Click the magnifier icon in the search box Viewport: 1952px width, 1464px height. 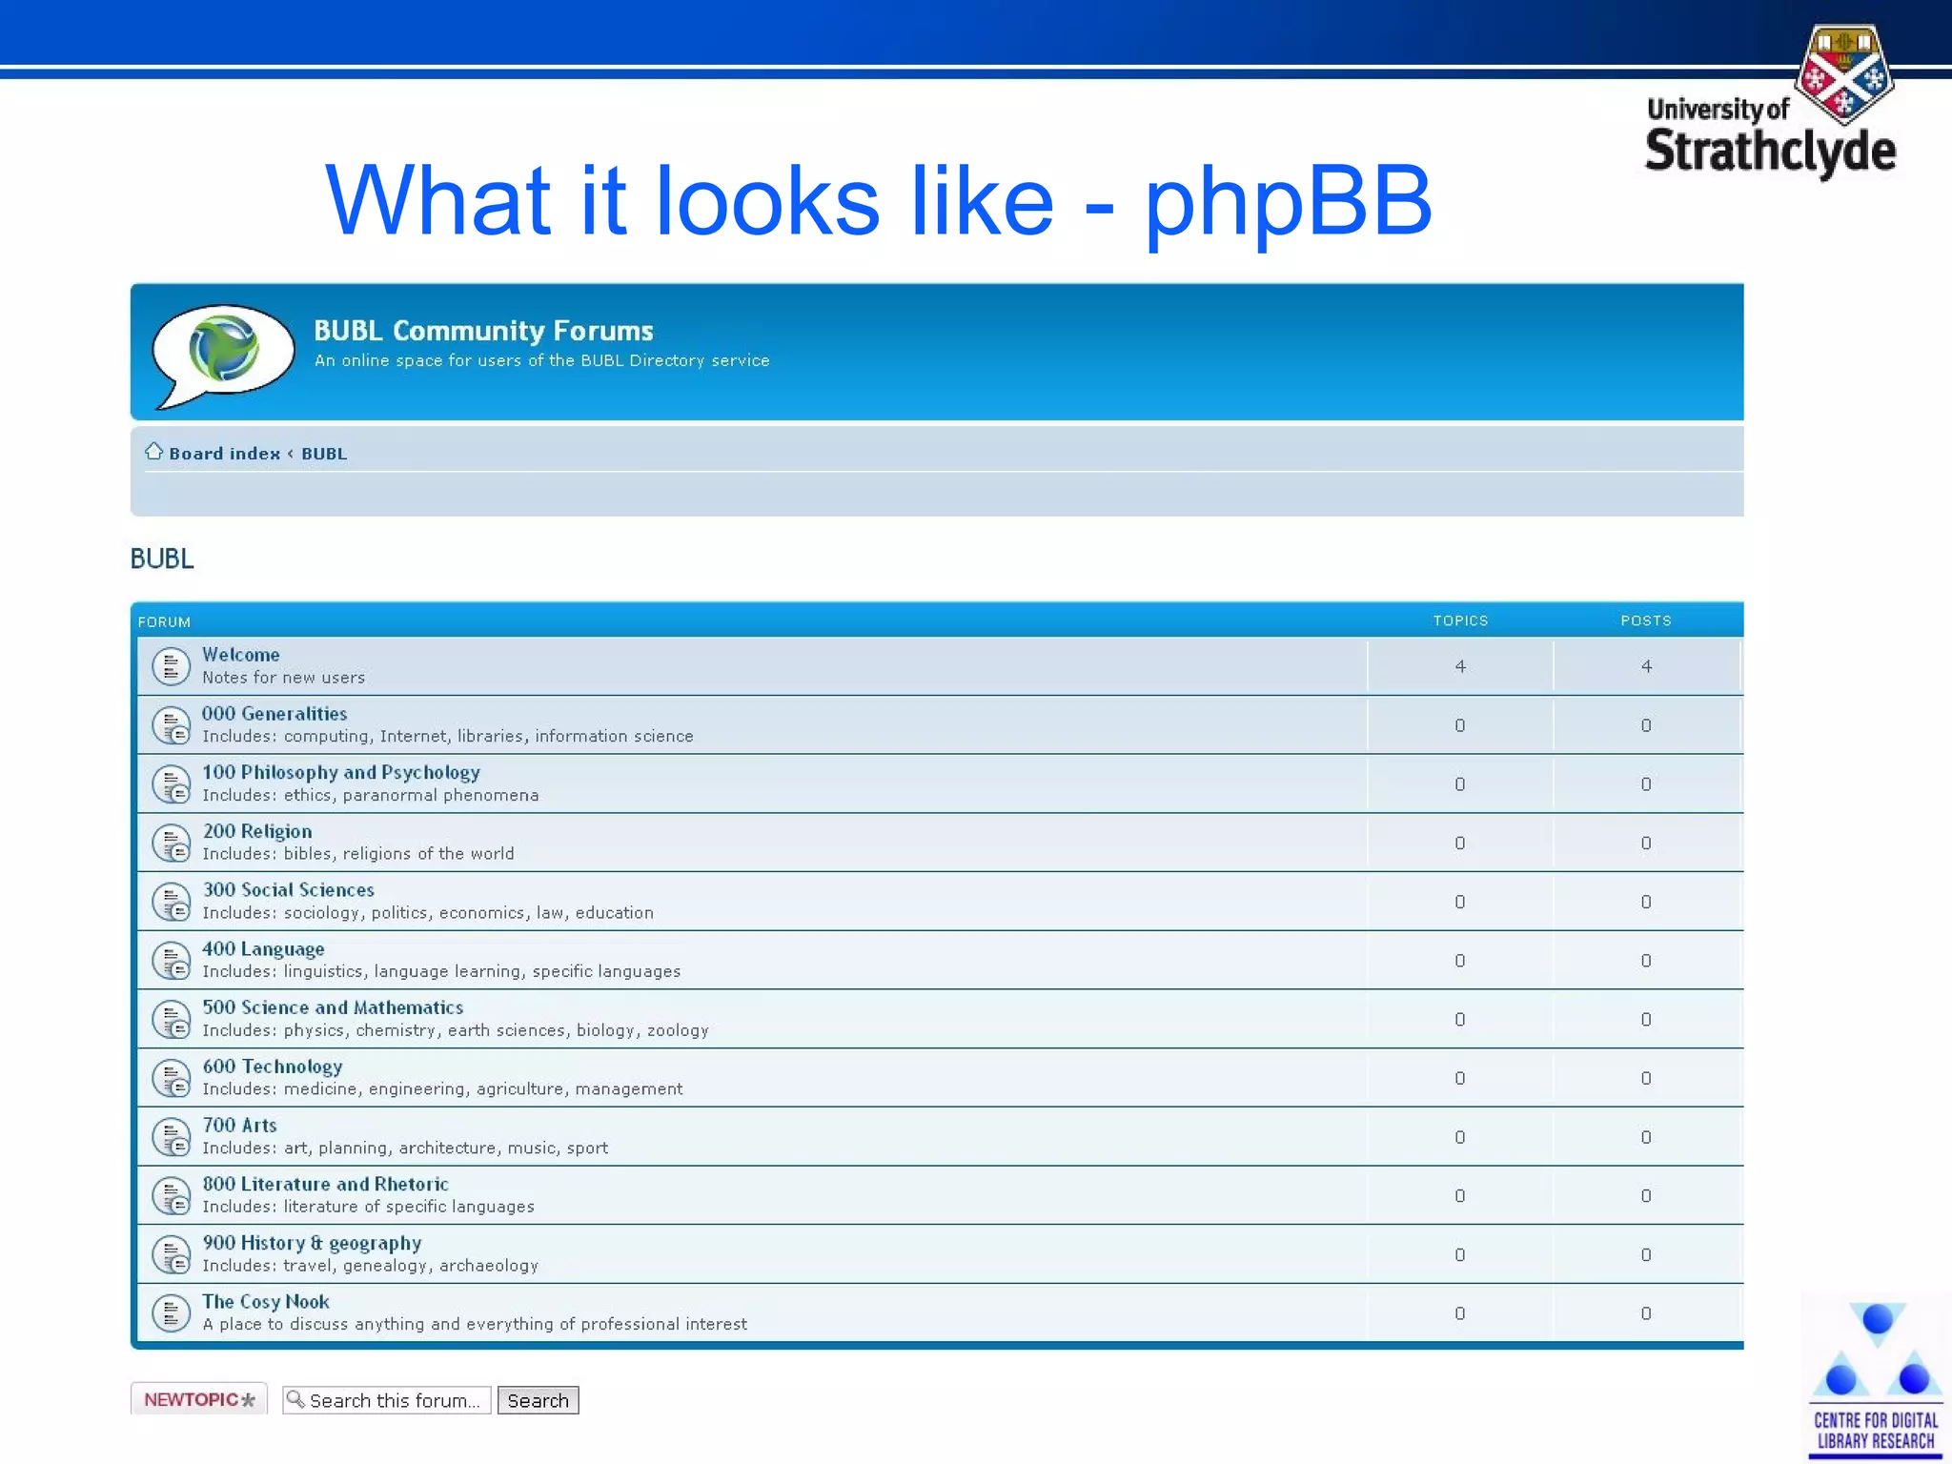295,1399
